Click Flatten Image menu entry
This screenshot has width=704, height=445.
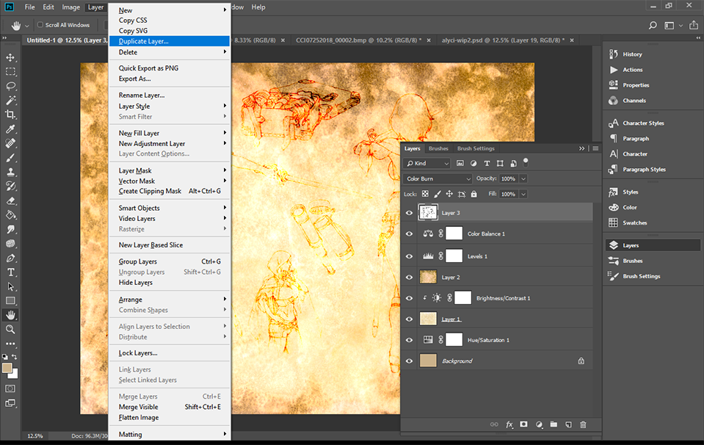coord(139,417)
